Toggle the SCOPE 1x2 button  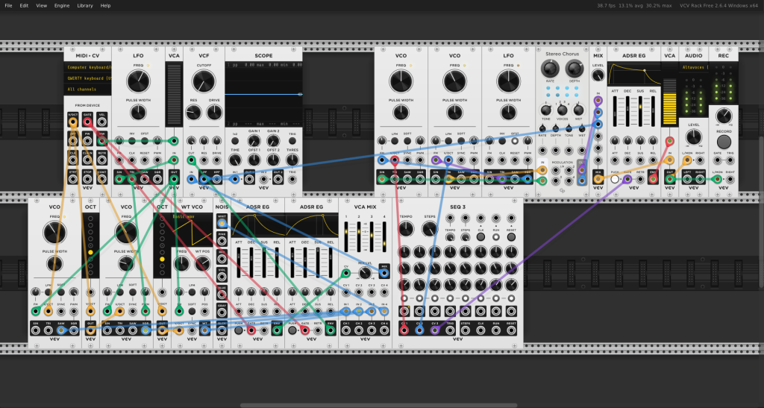235,141
